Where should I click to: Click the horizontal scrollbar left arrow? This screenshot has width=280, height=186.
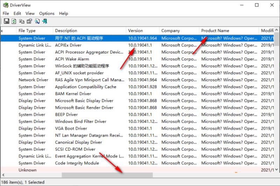pyautogui.click(x=3, y=175)
